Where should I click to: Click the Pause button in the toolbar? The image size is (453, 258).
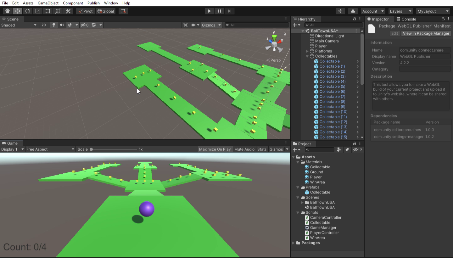pyautogui.click(x=219, y=11)
